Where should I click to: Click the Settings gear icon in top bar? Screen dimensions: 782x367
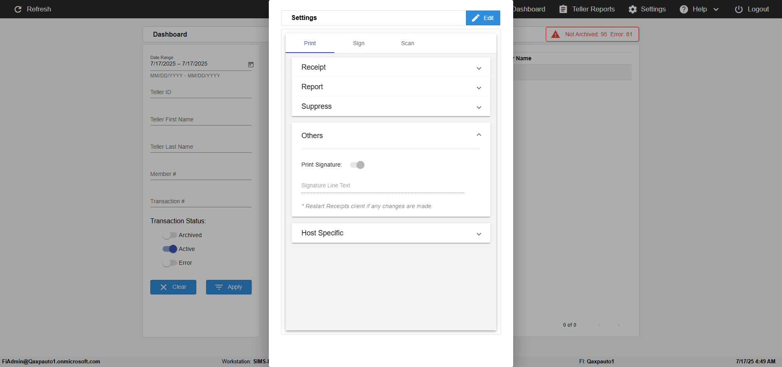[x=633, y=9]
